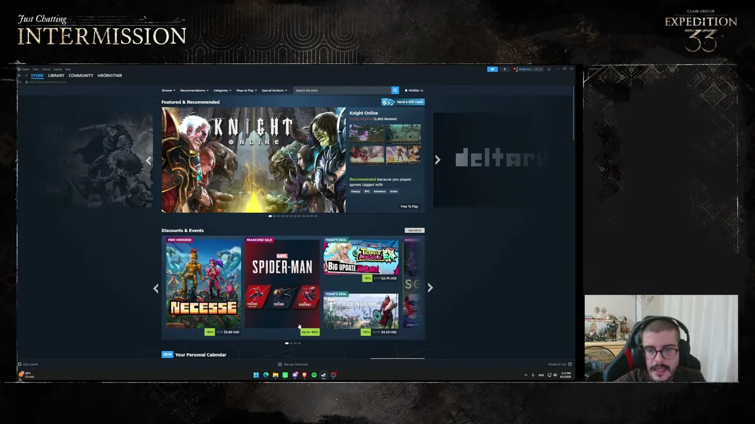The image size is (755, 424).
Task: Open volume control in system tray
Action: point(555,375)
